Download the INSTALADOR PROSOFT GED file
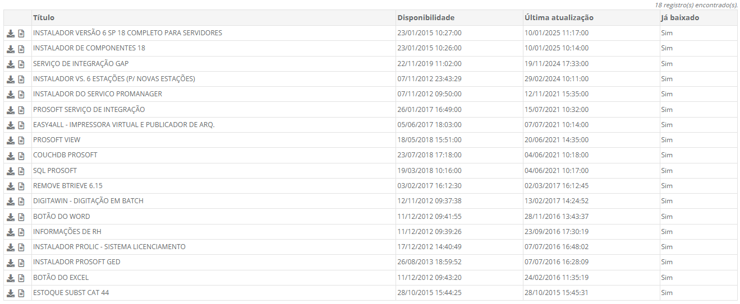This screenshot has width=740, height=304. pos(11,262)
